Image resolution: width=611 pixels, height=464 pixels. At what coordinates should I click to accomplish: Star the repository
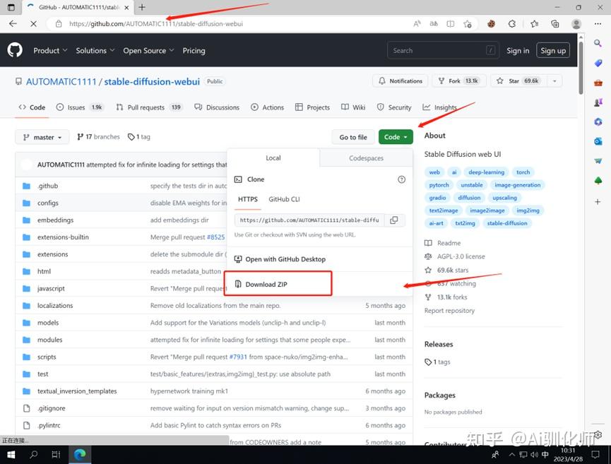(x=519, y=81)
